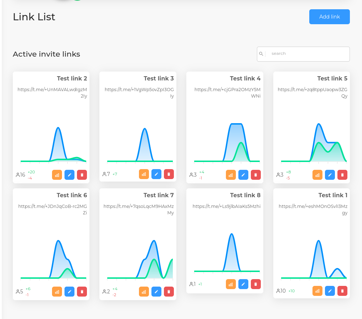This screenshot has height=319, width=362.
Task: Open statistics for Test link 6
Action: 57,292
